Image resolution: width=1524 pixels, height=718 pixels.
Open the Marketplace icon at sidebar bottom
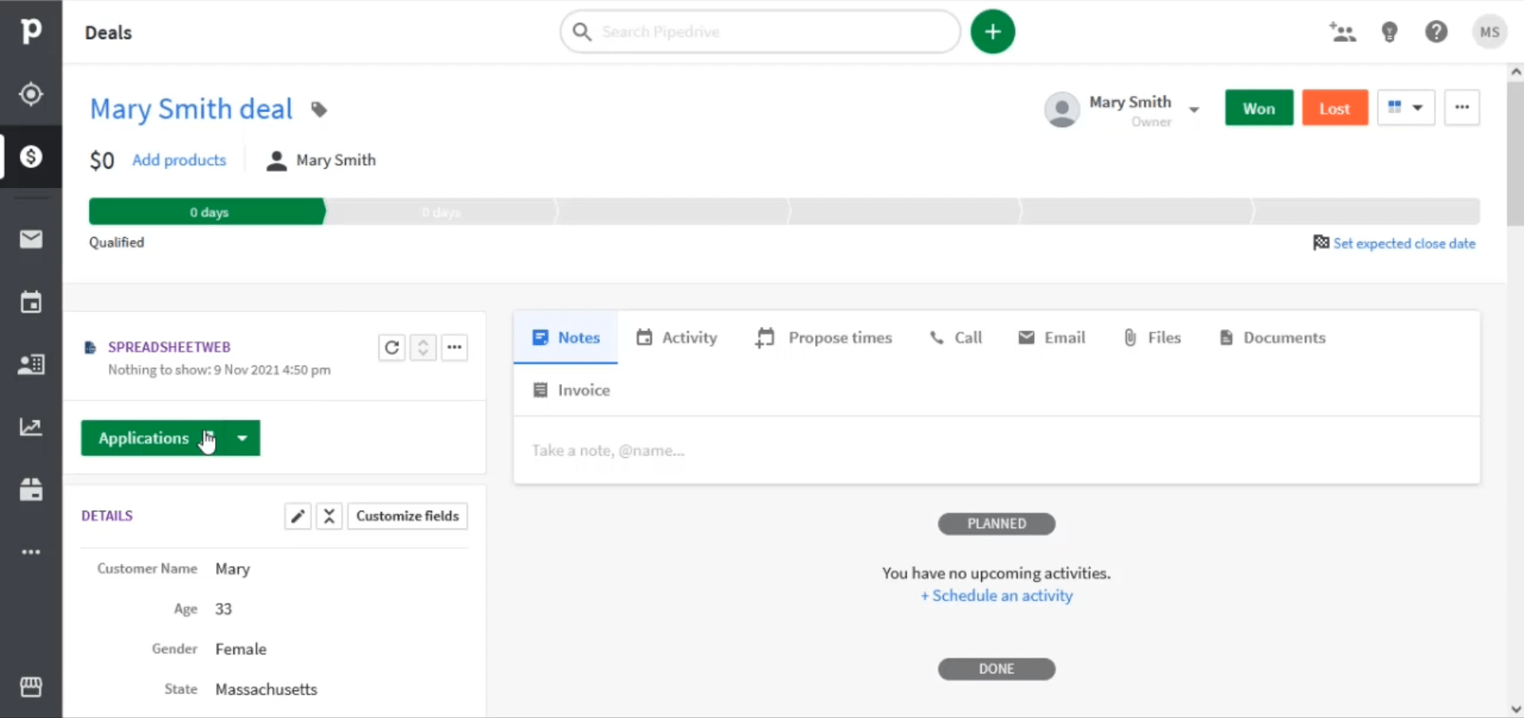(x=31, y=687)
